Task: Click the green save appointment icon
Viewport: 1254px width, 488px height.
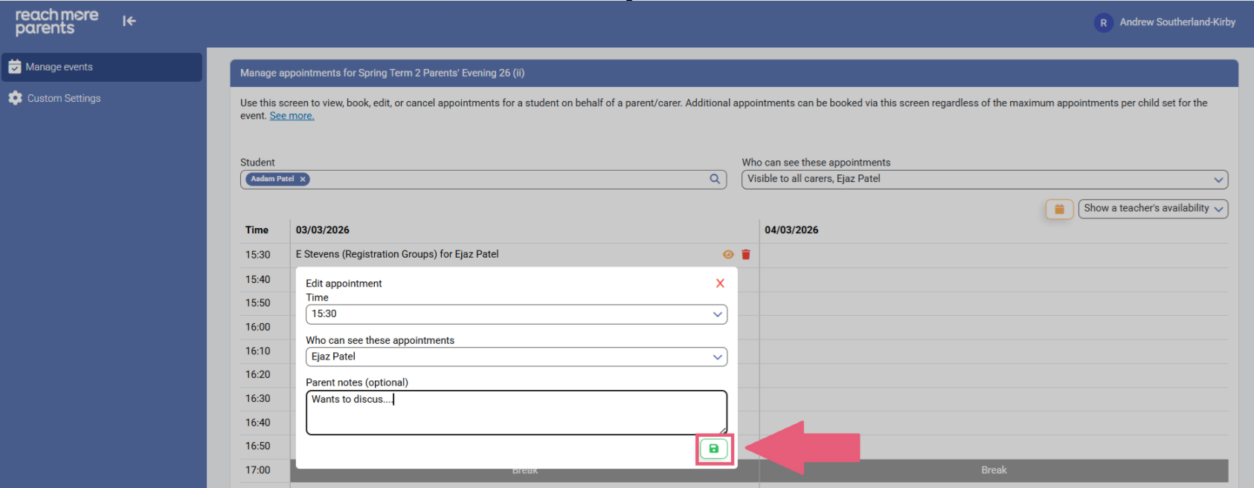Action: tap(713, 449)
